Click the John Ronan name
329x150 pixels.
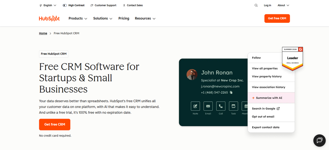[x=217, y=72]
